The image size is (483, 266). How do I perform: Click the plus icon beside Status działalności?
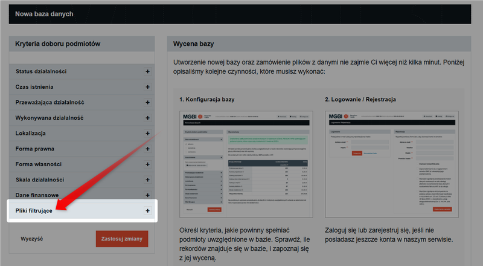(147, 71)
